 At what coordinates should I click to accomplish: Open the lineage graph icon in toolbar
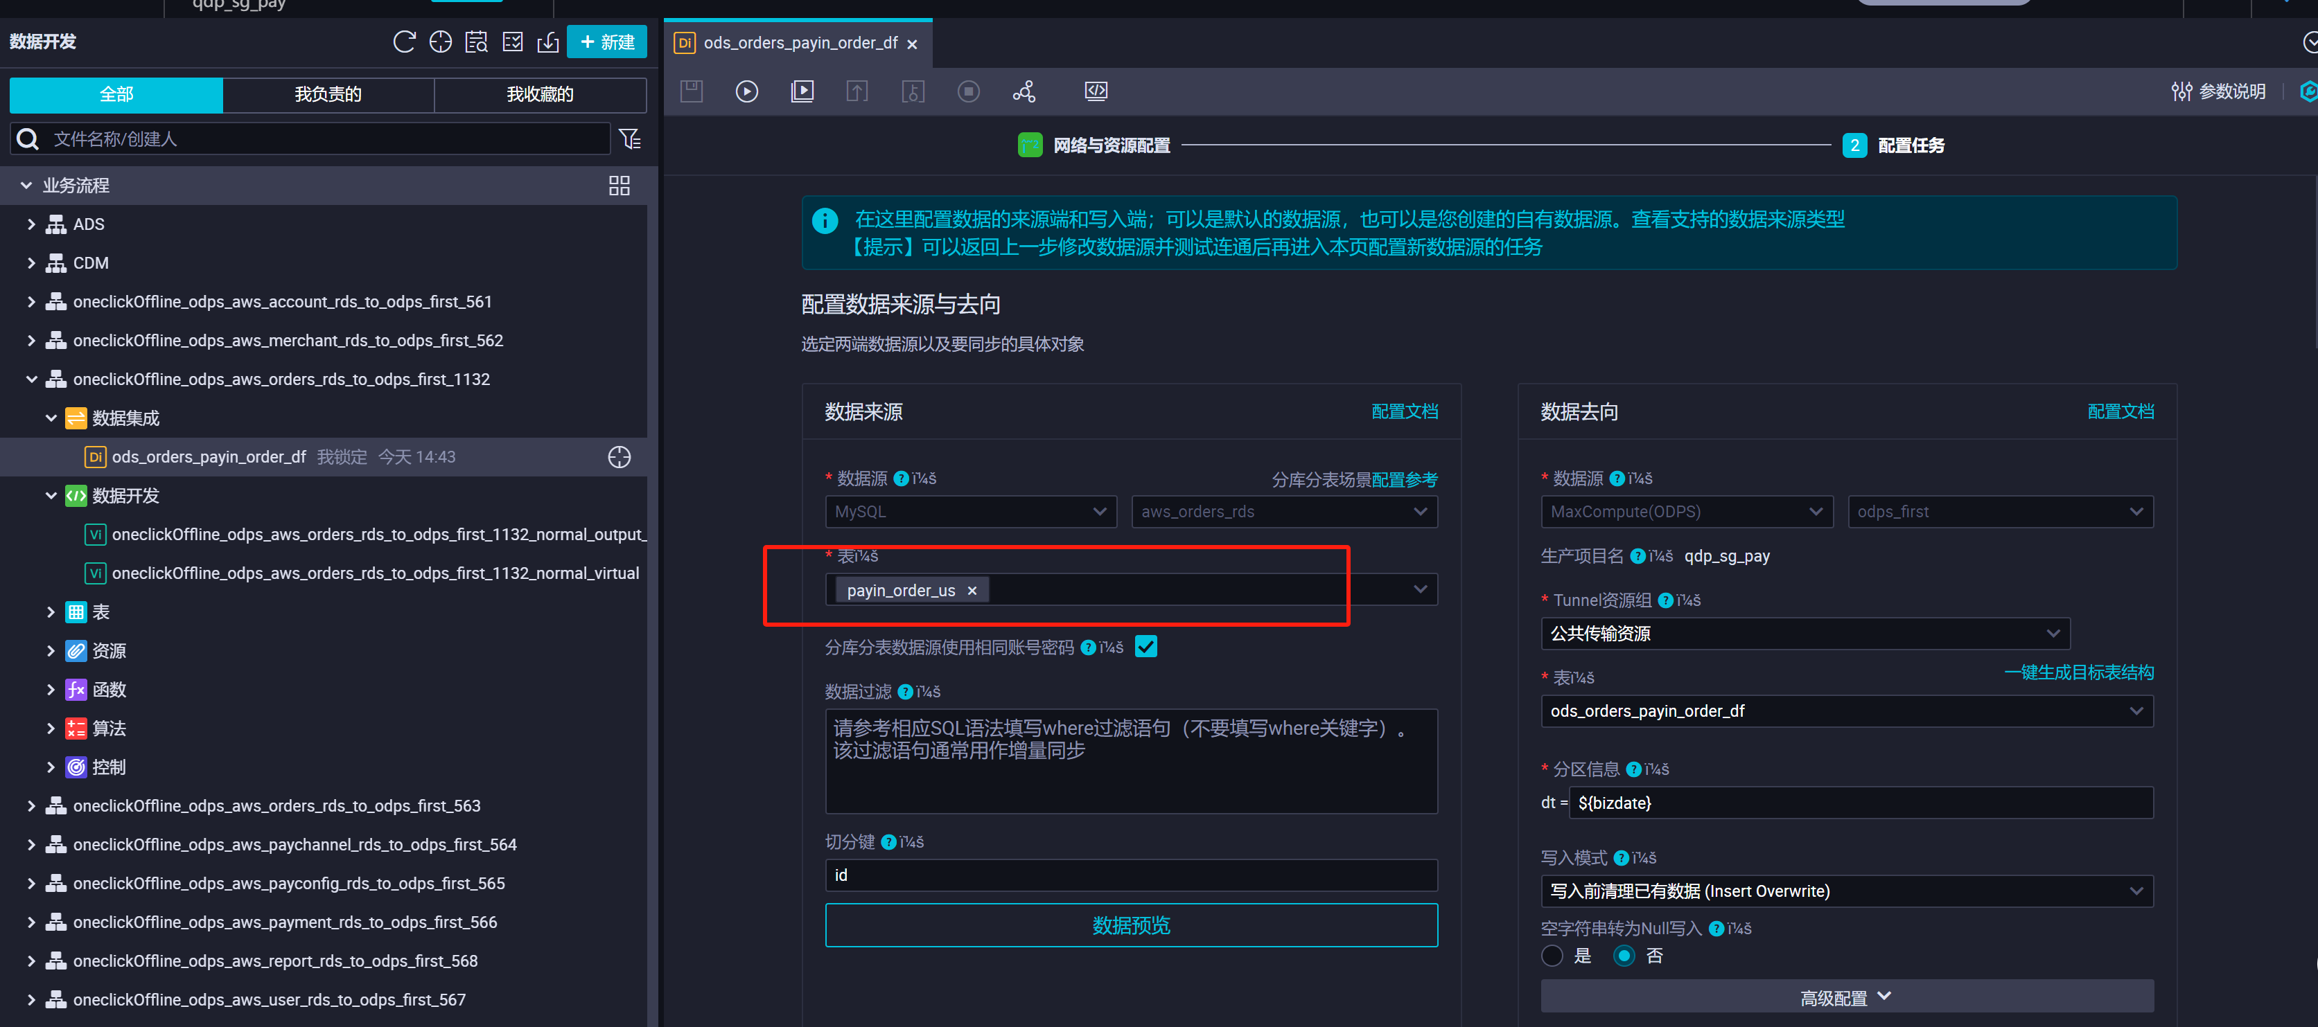click(x=1024, y=91)
